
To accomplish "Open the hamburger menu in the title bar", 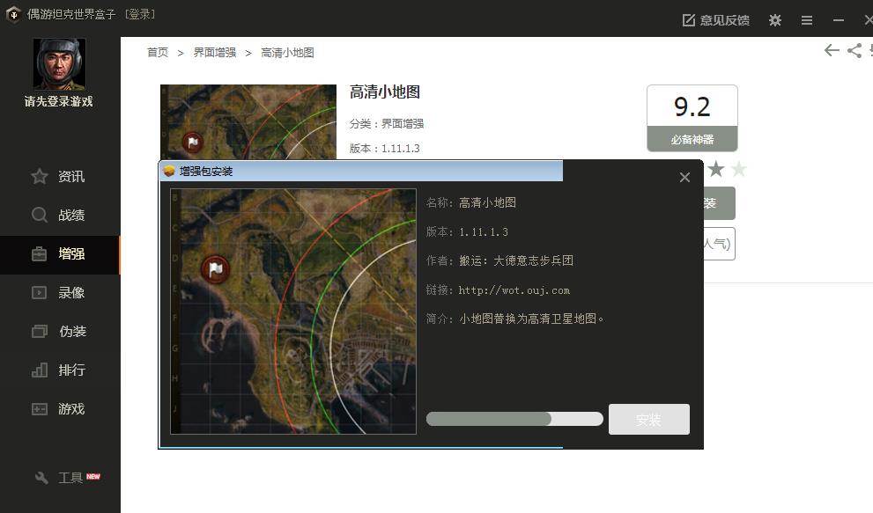I will coord(807,20).
